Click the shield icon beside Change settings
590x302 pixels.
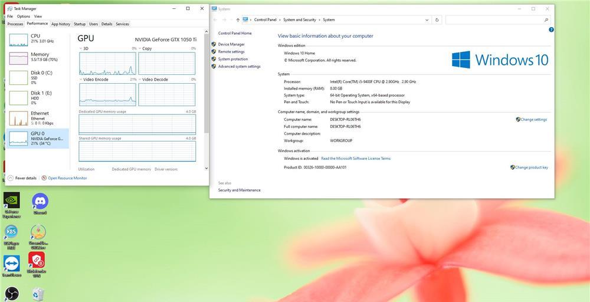tap(518, 119)
